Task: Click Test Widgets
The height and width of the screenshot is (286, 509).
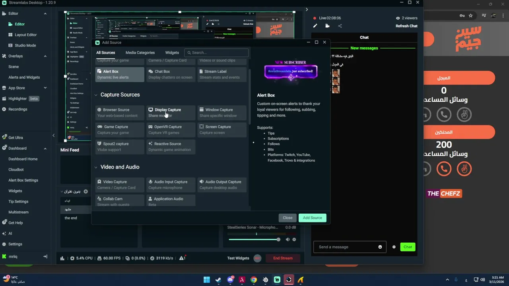Action: (x=238, y=258)
